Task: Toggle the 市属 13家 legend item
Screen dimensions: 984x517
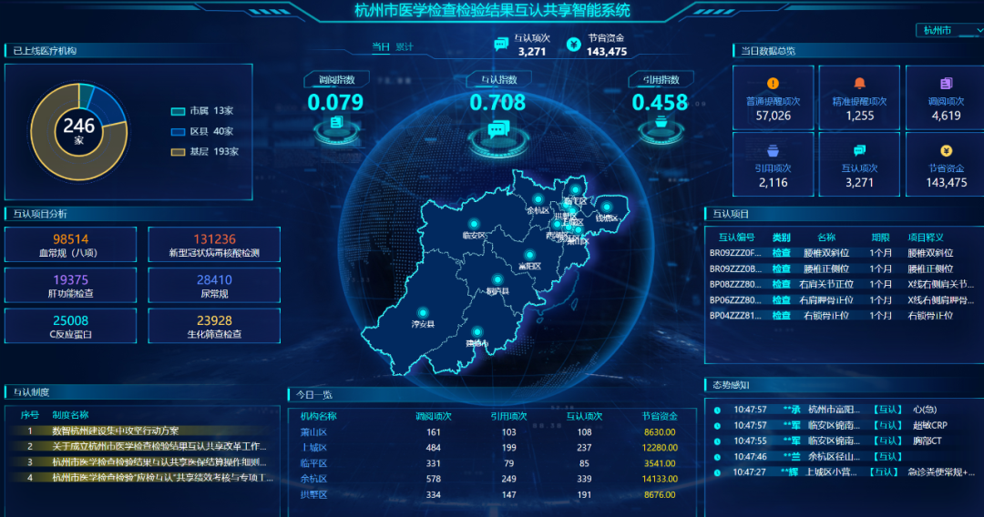Action: point(202,110)
